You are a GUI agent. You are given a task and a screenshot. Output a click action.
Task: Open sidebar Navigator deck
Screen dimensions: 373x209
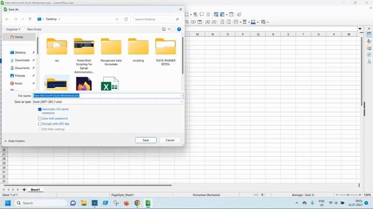point(369,55)
